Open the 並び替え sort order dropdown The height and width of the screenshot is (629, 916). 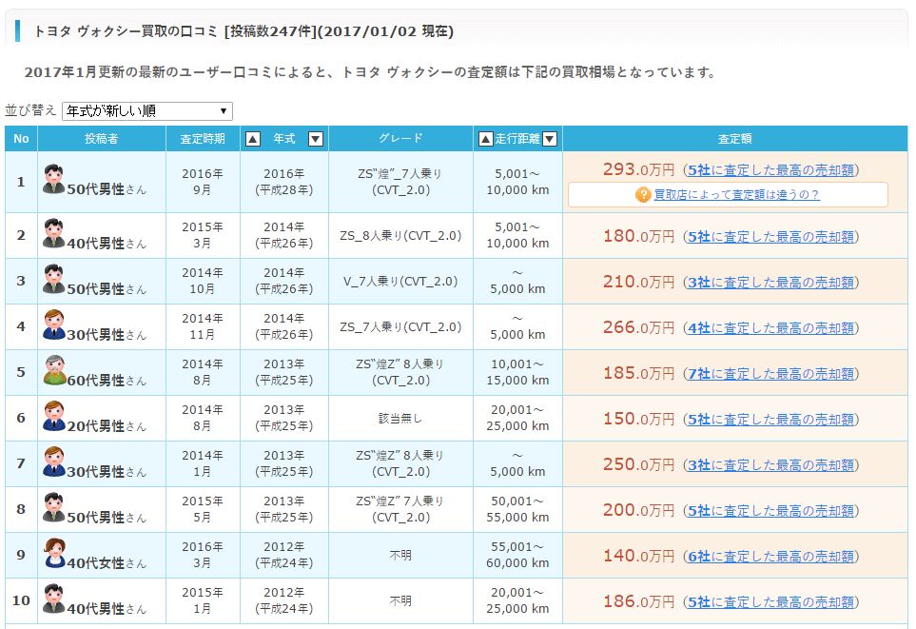click(x=147, y=111)
